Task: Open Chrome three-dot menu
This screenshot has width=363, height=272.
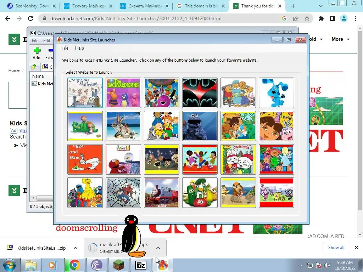Action: coord(355,18)
